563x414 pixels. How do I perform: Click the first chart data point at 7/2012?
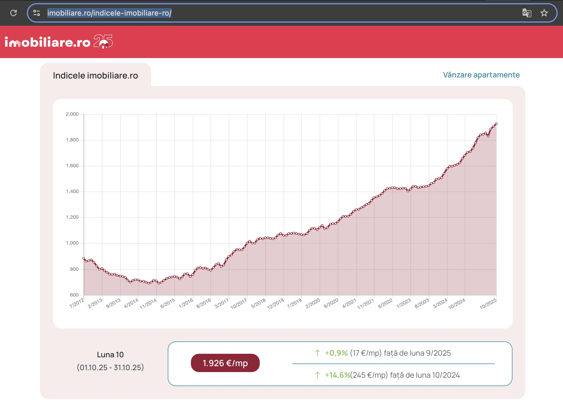pyautogui.click(x=84, y=258)
